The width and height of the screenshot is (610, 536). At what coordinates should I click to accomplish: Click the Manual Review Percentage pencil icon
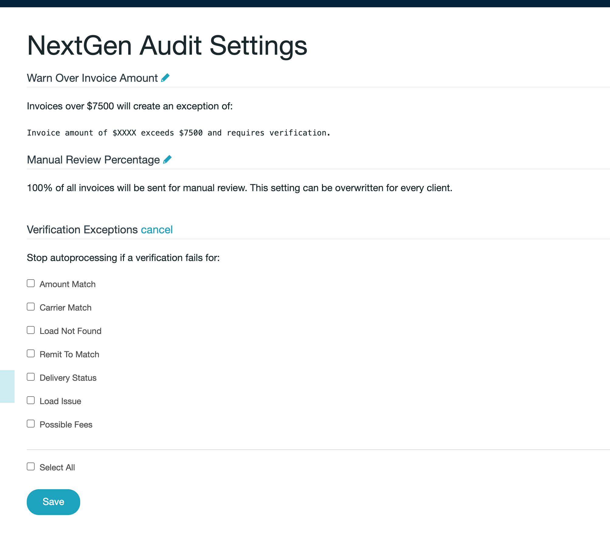167,160
